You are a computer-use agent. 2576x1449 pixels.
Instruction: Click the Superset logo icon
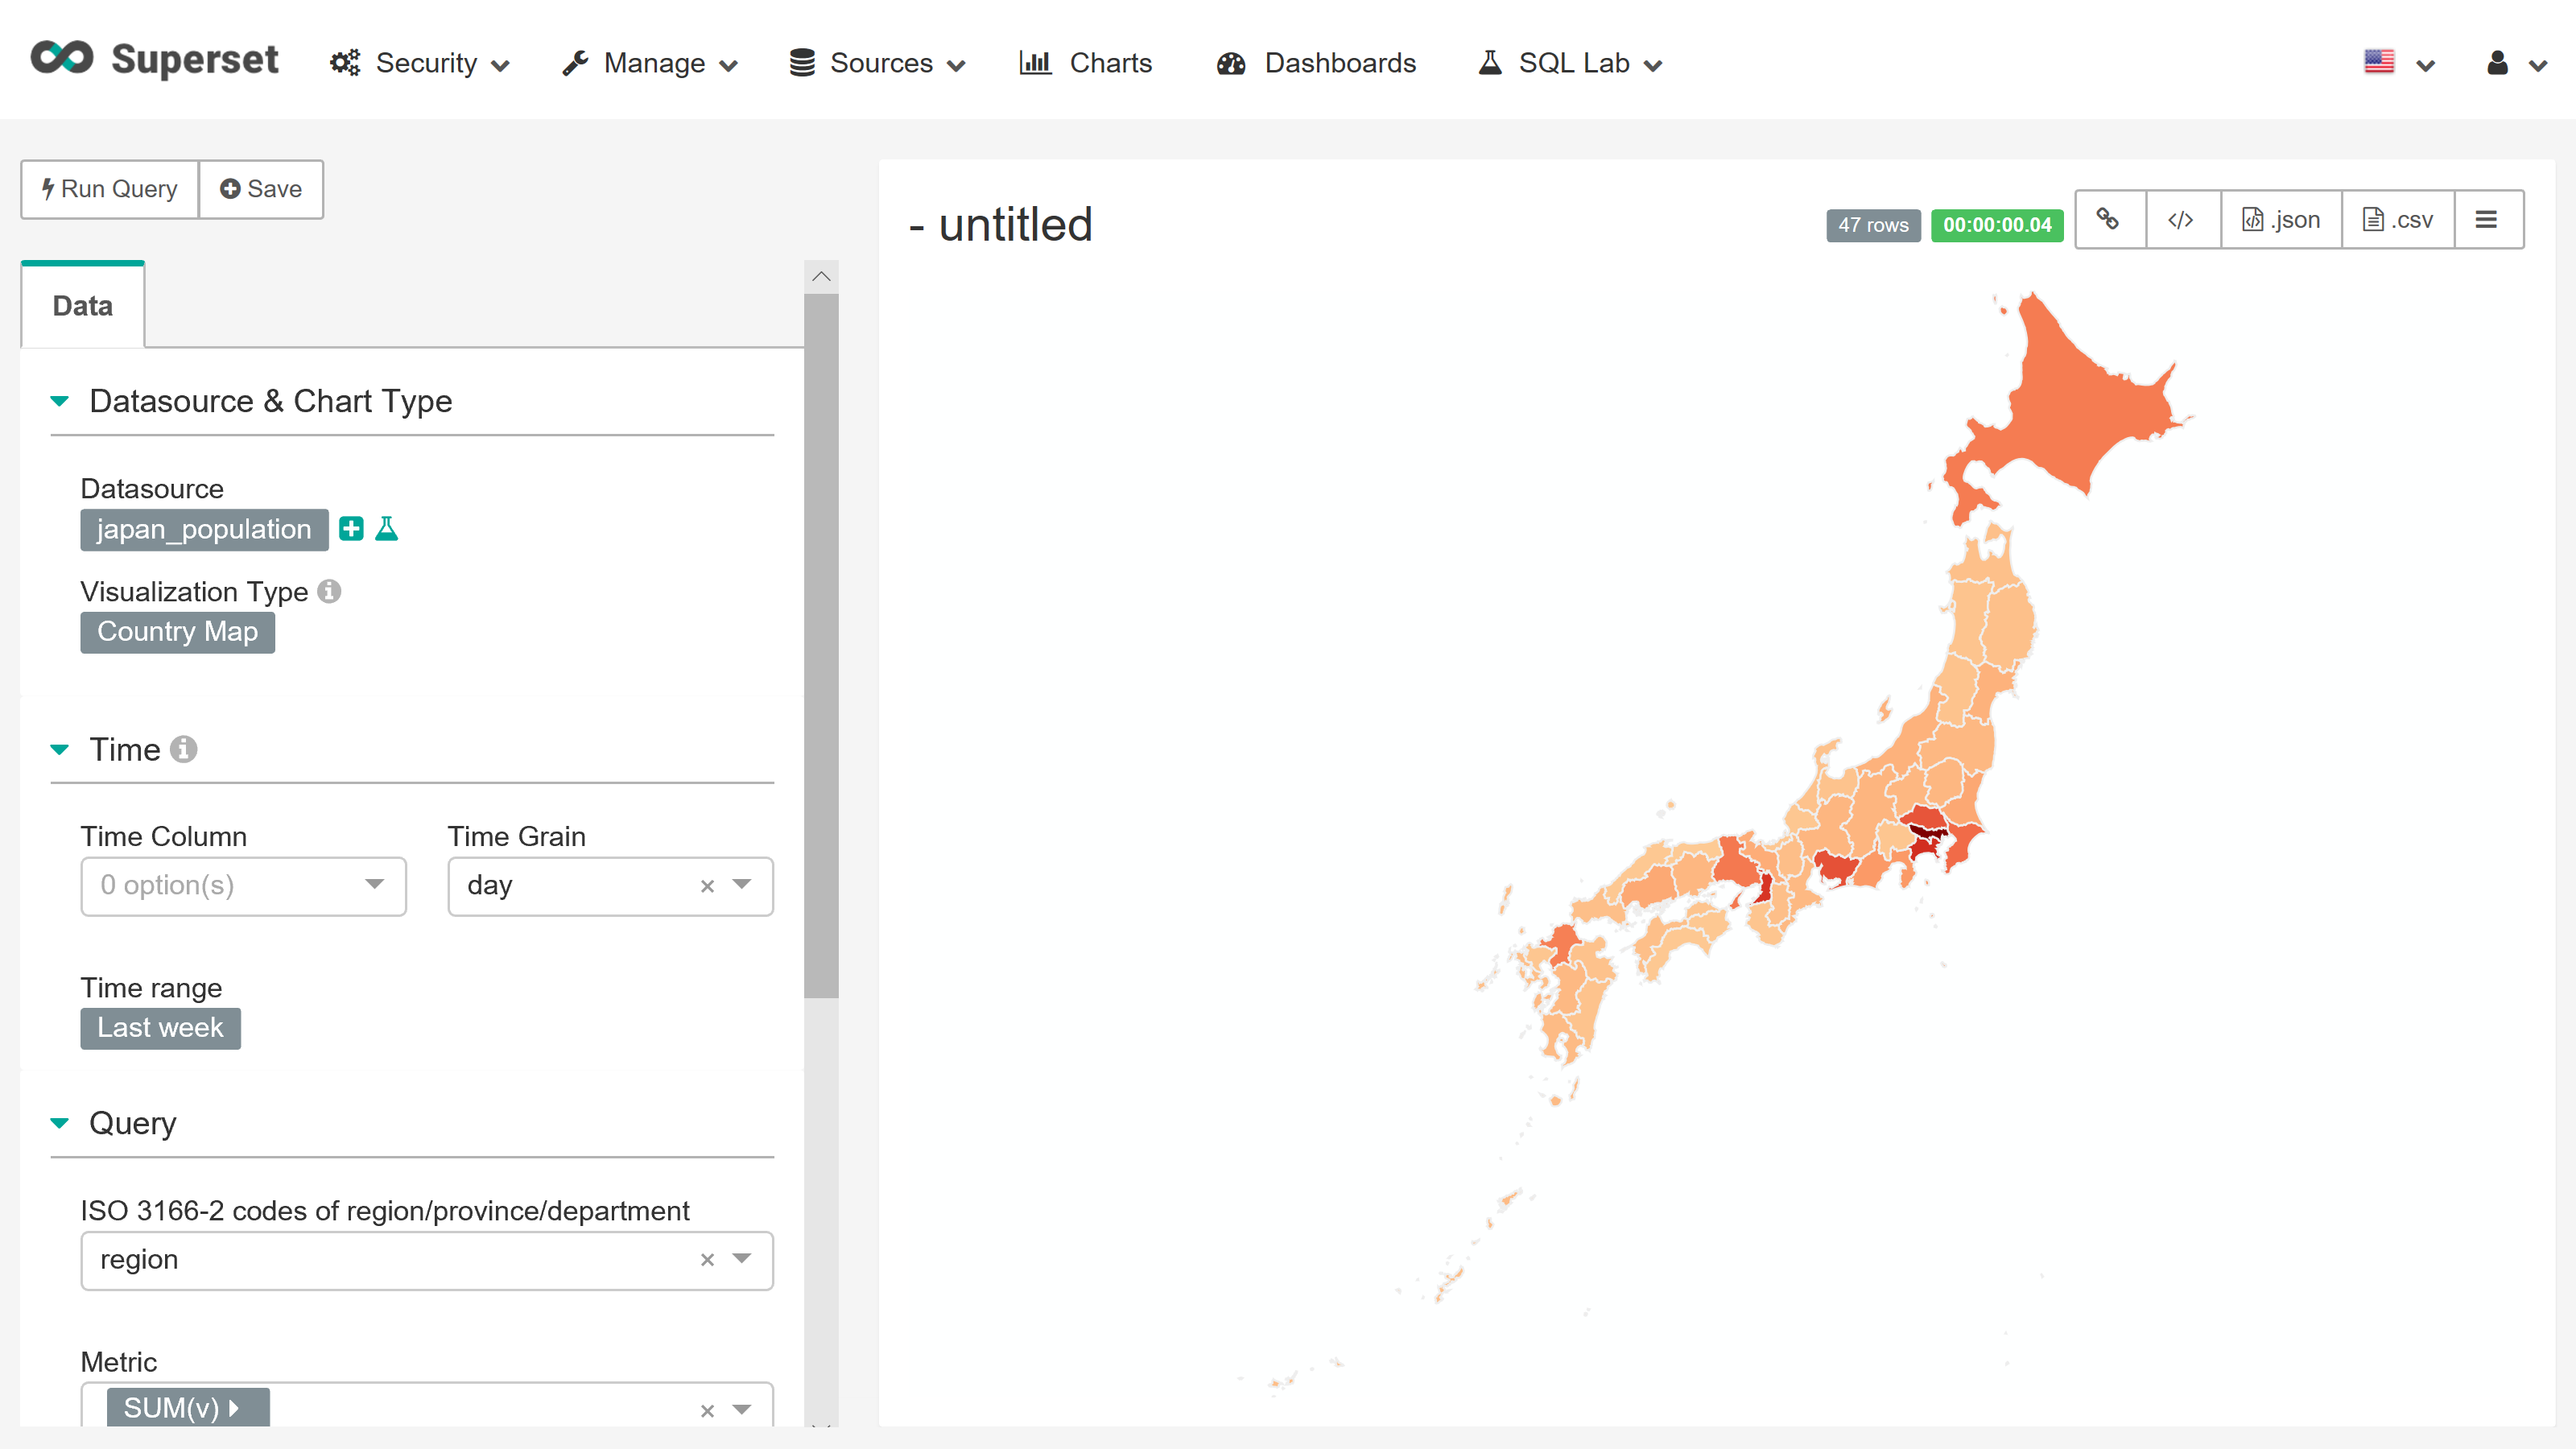62,58
